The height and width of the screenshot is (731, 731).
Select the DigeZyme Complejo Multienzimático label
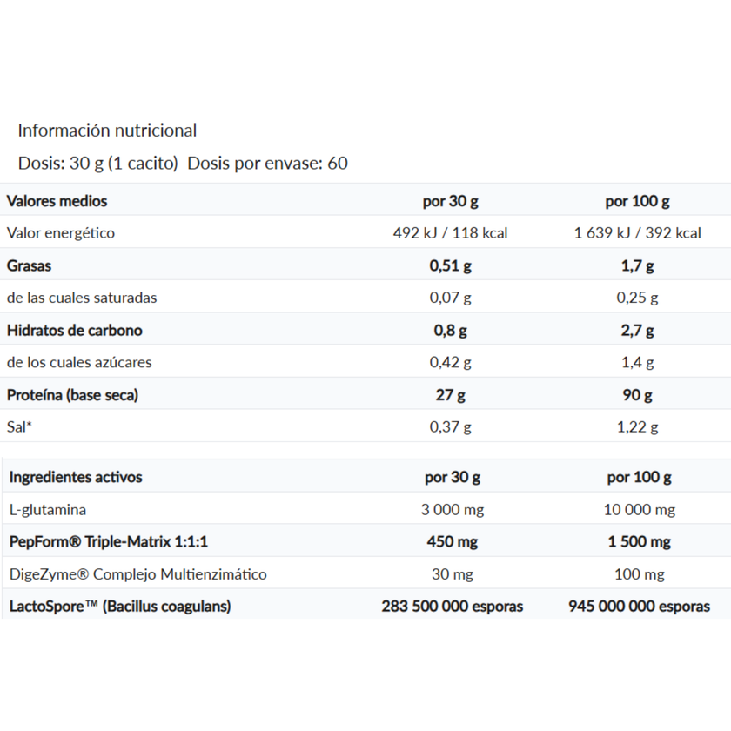(x=138, y=573)
